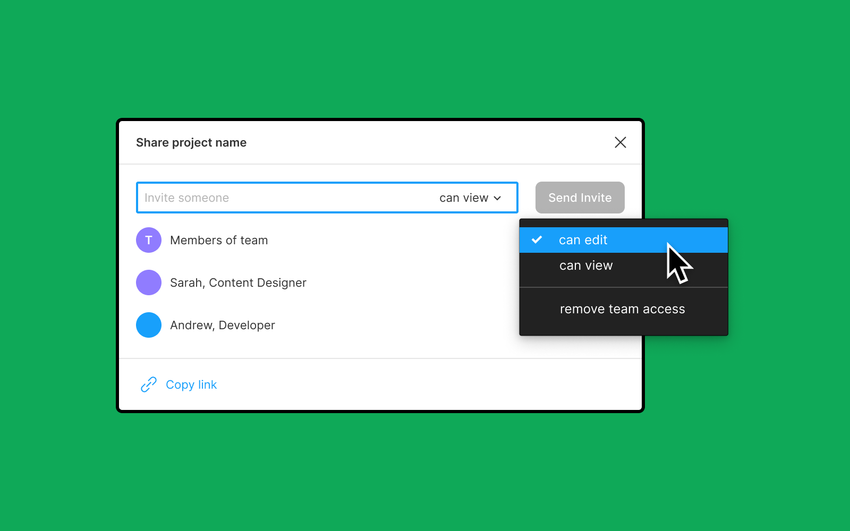The width and height of the screenshot is (850, 531).
Task: Click the Copy link text
Action: (191, 384)
